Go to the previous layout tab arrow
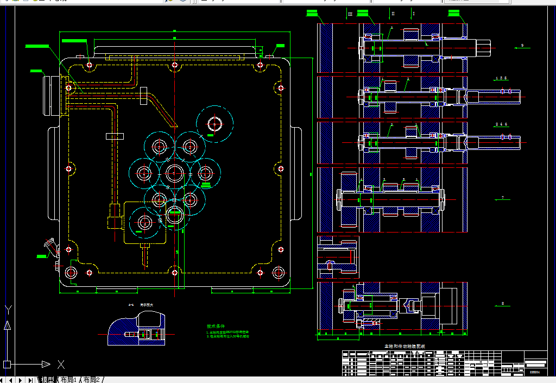 click(11, 380)
